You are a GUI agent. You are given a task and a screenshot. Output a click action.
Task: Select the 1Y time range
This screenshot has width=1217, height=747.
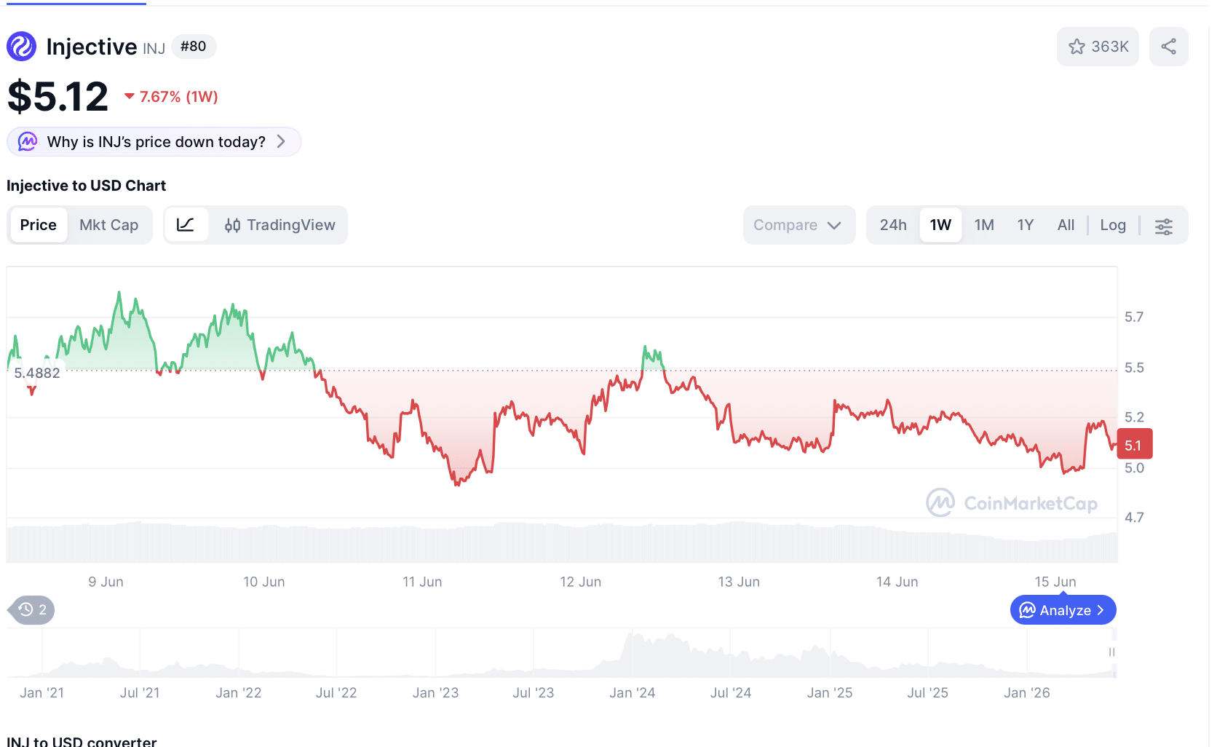[x=1026, y=225]
